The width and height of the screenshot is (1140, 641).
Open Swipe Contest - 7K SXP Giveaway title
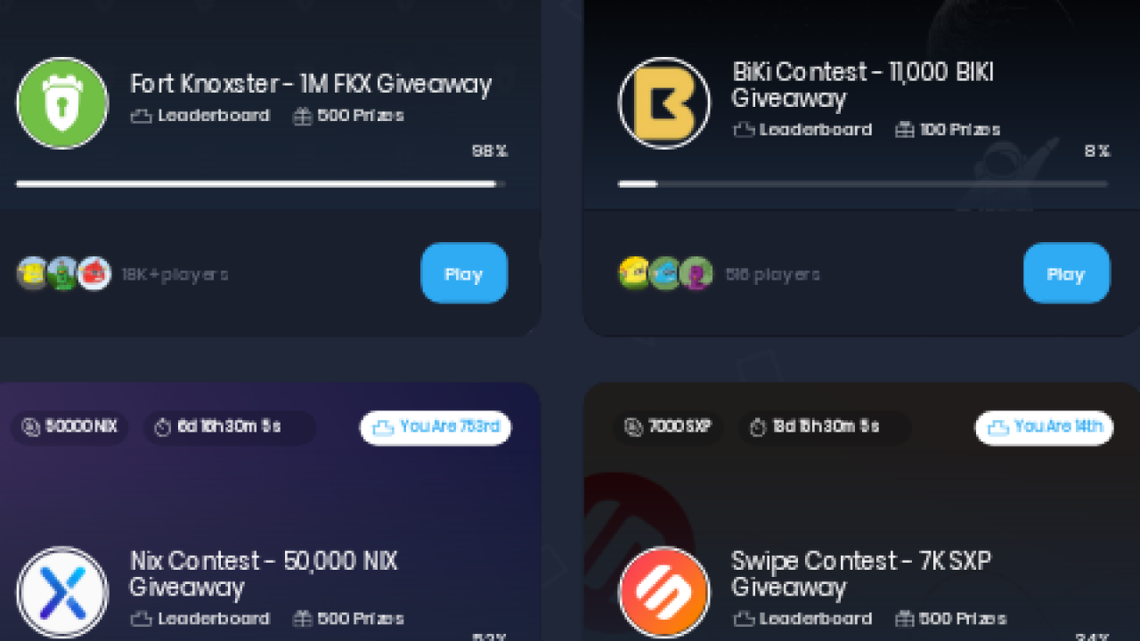pyautogui.click(x=860, y=574)
